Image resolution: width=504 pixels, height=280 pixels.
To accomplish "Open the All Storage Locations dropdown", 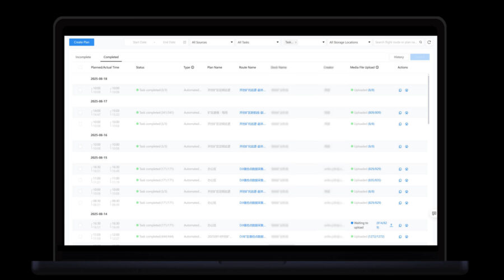I will pos(349,42).
